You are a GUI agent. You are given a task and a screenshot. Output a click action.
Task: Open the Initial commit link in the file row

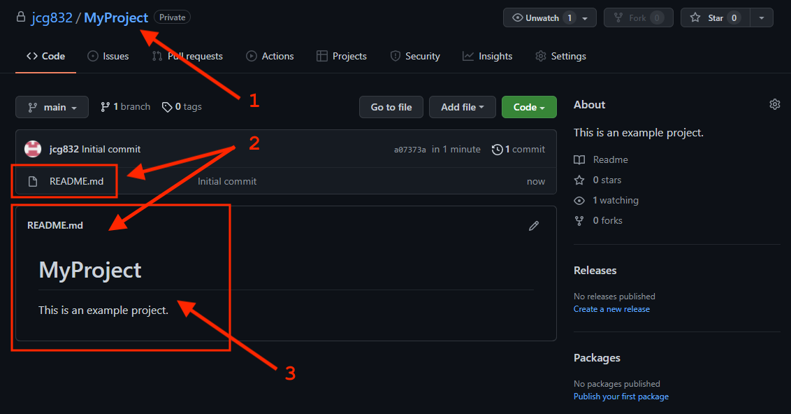[x=227, y=181]
